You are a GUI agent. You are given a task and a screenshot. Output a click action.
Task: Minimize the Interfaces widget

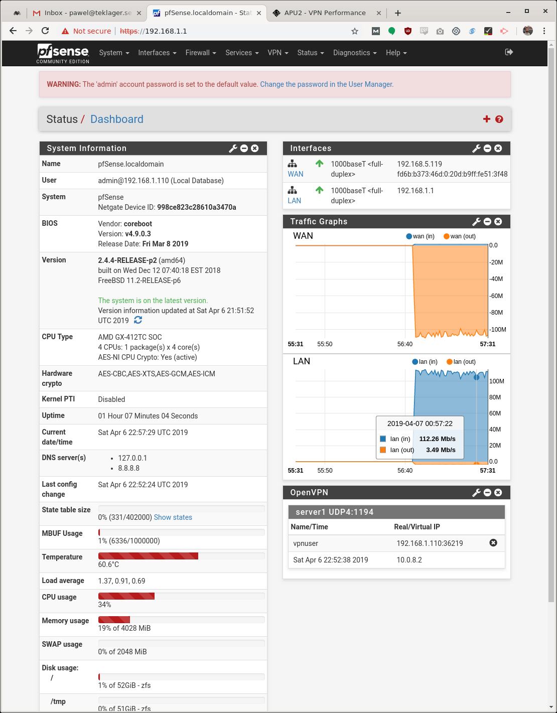click(x=487, y=149)
